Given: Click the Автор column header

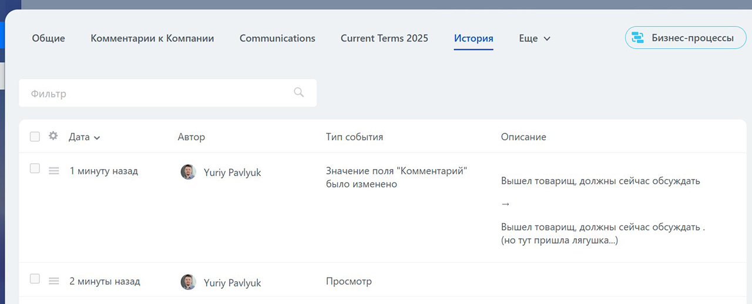Looking at the screenshot, I should point(192,137).
